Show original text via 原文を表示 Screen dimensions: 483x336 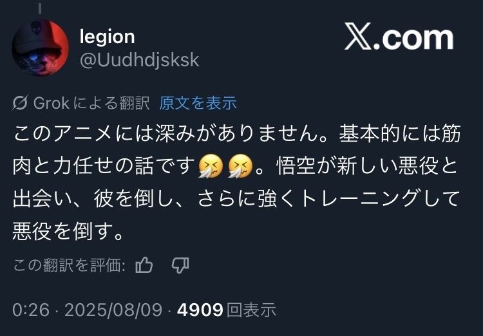[x=198, y=103]
